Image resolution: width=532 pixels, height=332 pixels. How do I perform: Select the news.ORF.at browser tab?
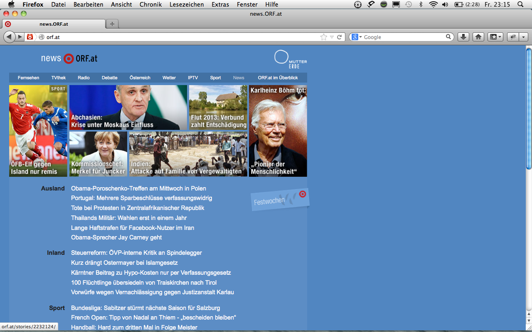(54, 24)
